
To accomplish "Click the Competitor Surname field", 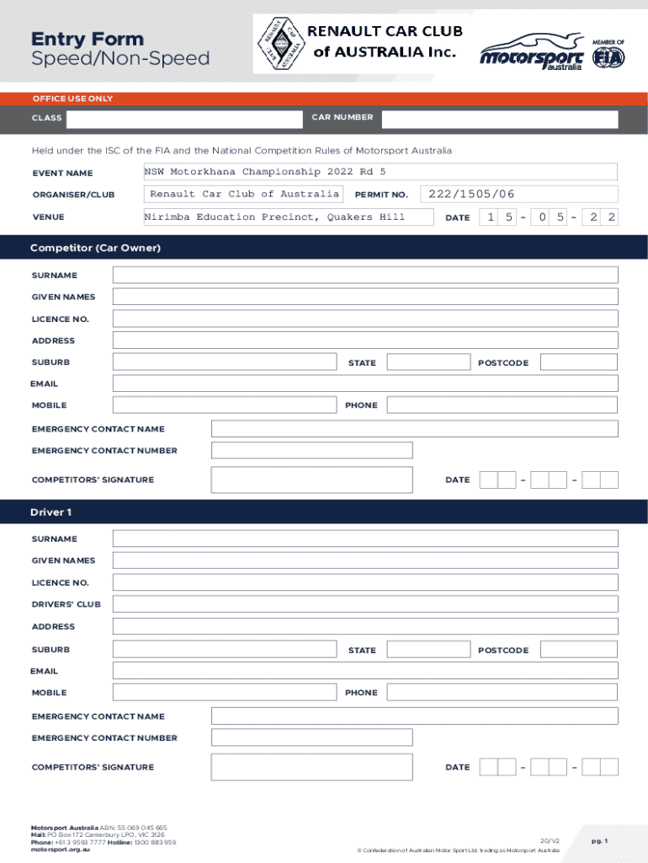I will coord(365,276).
